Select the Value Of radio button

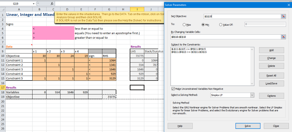click(x=221, y=24)
